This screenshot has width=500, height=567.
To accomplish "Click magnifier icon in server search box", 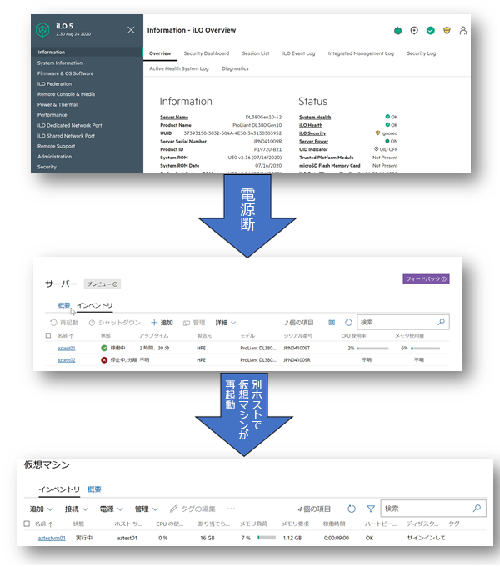I will [441, 322].
